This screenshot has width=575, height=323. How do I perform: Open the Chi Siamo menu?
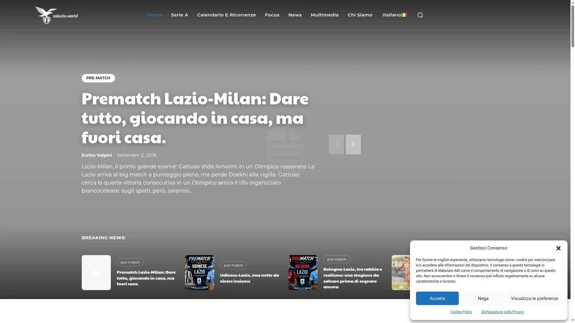point(360,15)
